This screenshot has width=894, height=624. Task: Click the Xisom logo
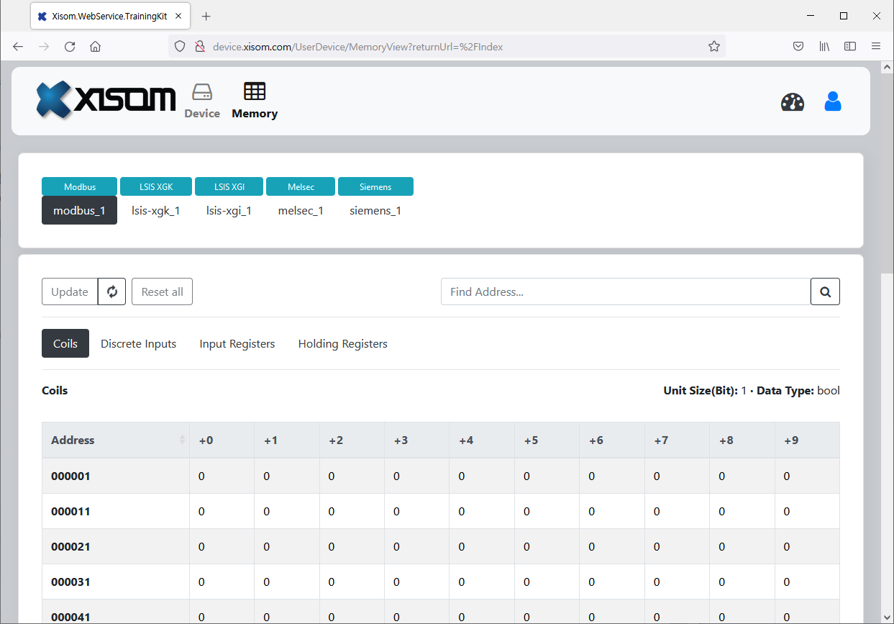(x=106, y=100)
